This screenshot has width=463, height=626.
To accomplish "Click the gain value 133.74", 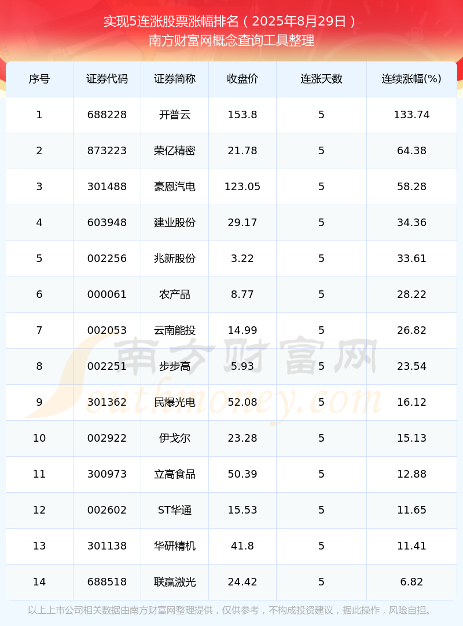I will (411, 115).
